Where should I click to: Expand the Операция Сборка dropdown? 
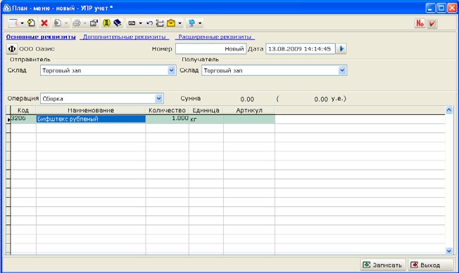click(159, 99)
